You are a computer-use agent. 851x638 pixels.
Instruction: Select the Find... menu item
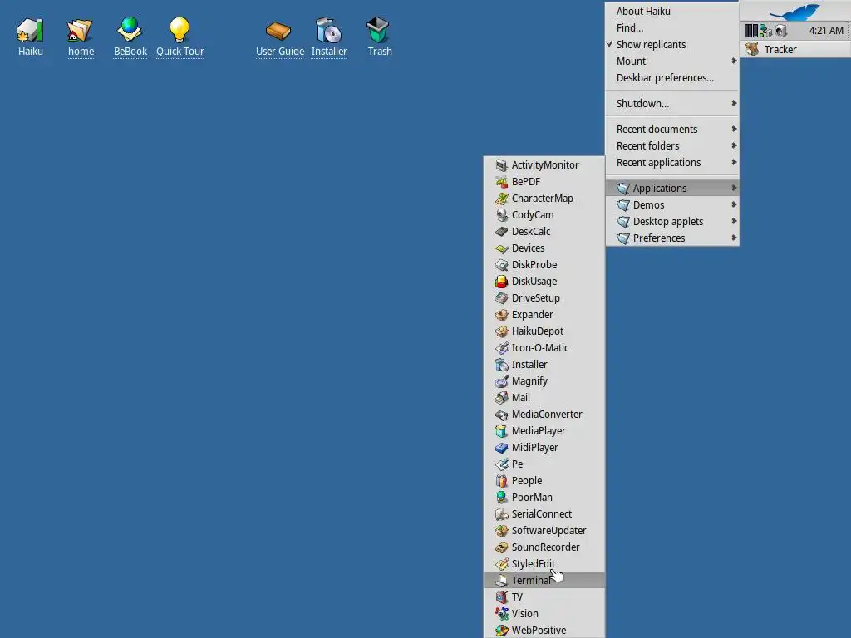(672, 28)
